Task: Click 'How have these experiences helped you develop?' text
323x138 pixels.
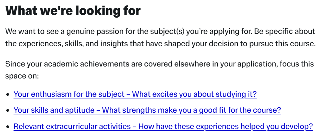Action: pyautogui.click(x=226, y=126)
